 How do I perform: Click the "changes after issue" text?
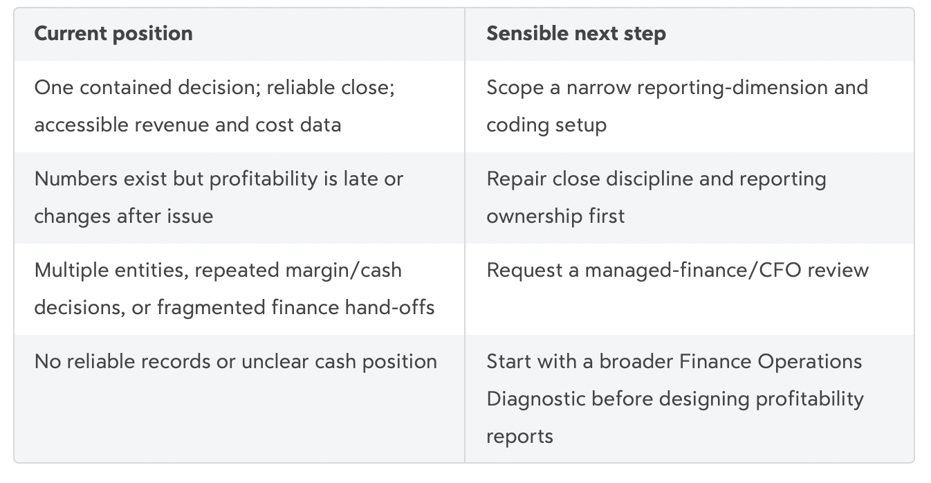pyautogui.click(x=124, y=217)
